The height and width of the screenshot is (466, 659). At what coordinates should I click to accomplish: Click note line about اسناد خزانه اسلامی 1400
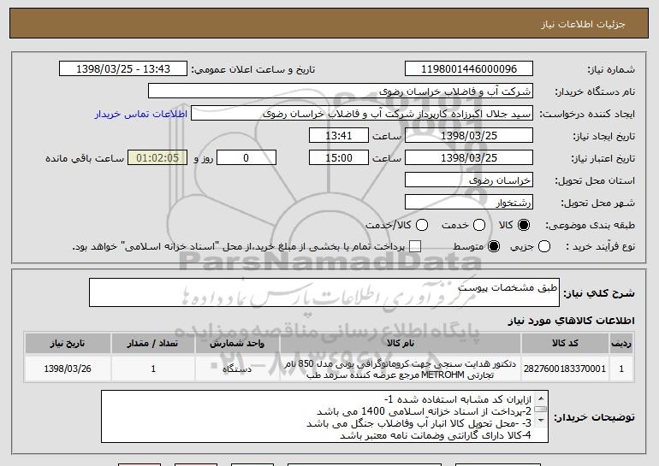pyautogui.click(x=424, y=411)
